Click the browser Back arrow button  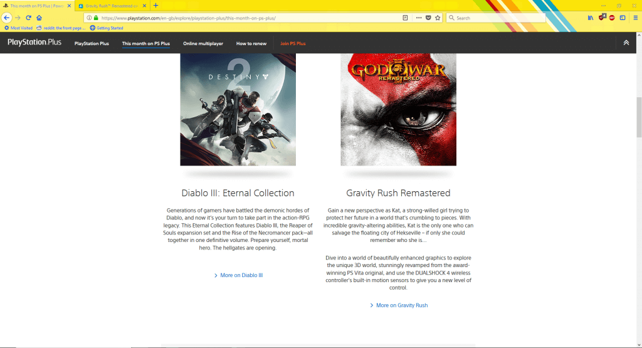(7, 18)
